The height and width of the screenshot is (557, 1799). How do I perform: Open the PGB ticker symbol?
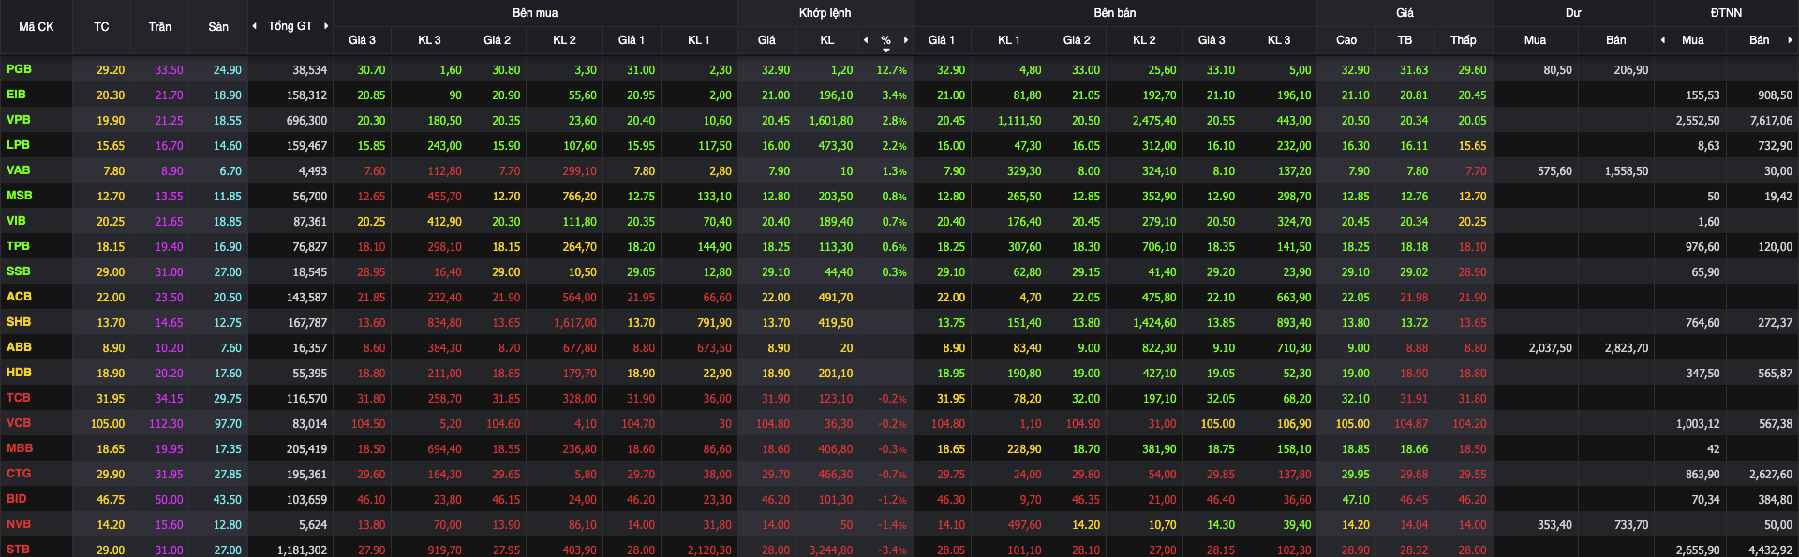click(x=19, y=69)
